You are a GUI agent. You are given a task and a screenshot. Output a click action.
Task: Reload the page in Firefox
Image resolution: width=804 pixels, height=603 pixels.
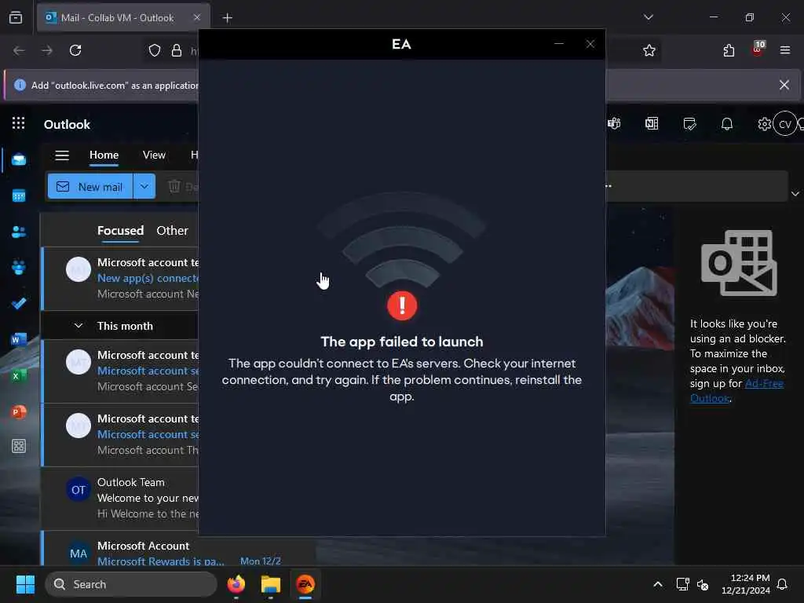tap(75, 50)
